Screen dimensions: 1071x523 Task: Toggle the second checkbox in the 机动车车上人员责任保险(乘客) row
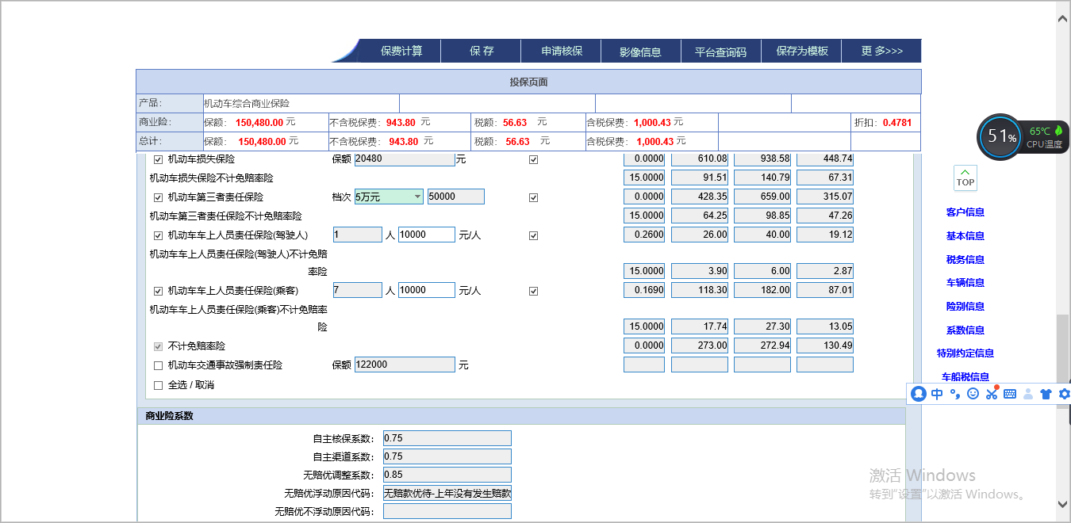pos(533,291)
